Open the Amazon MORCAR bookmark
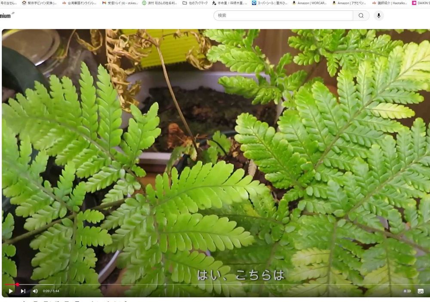Image resolution: width=430 pixels, height=302 pixels. [x=310, y=3]
